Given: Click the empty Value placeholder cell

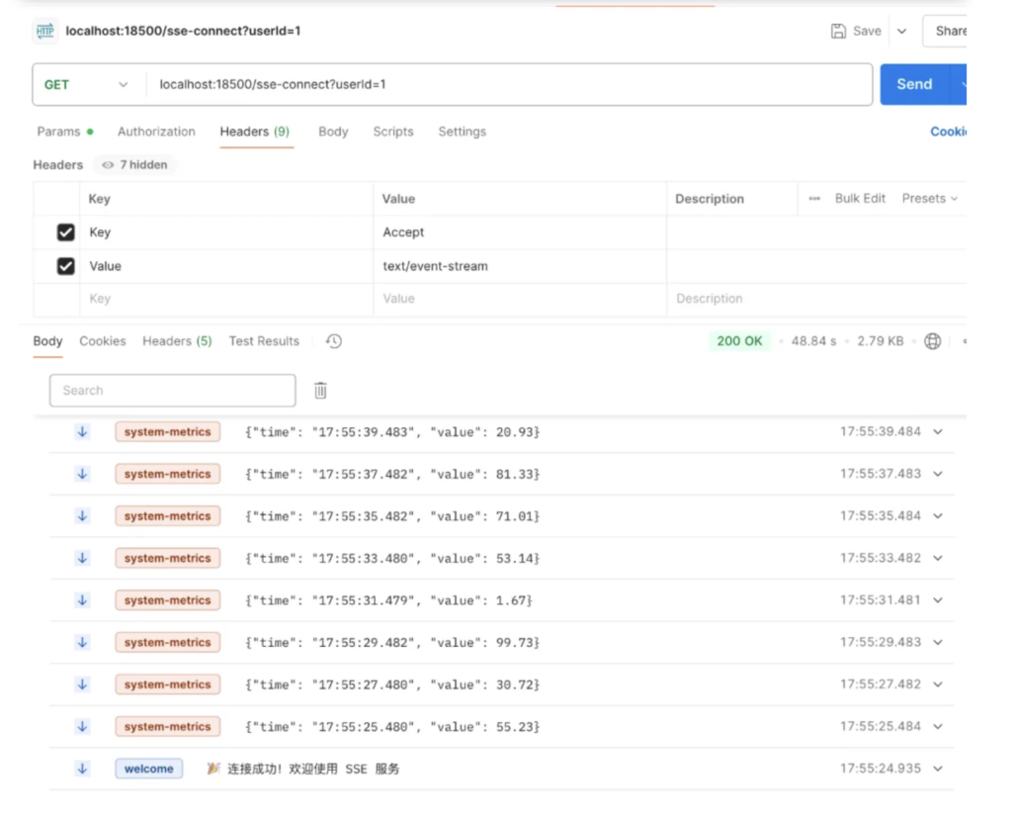Looking at the screenshot, I should (x=520, y=299).
